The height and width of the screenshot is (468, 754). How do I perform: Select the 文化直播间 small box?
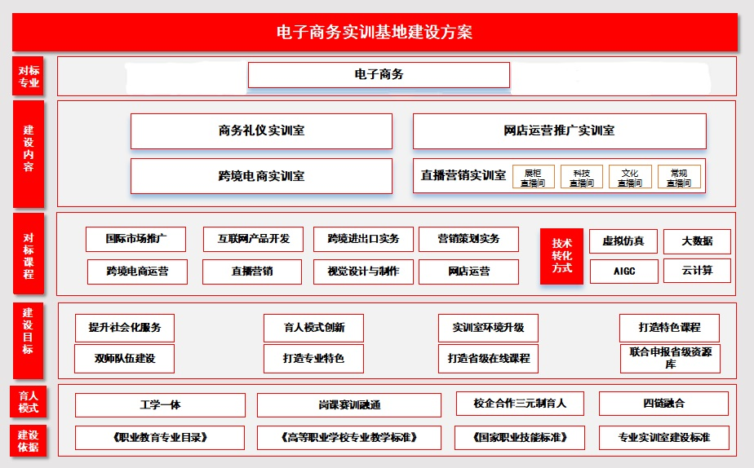(629, 178)
